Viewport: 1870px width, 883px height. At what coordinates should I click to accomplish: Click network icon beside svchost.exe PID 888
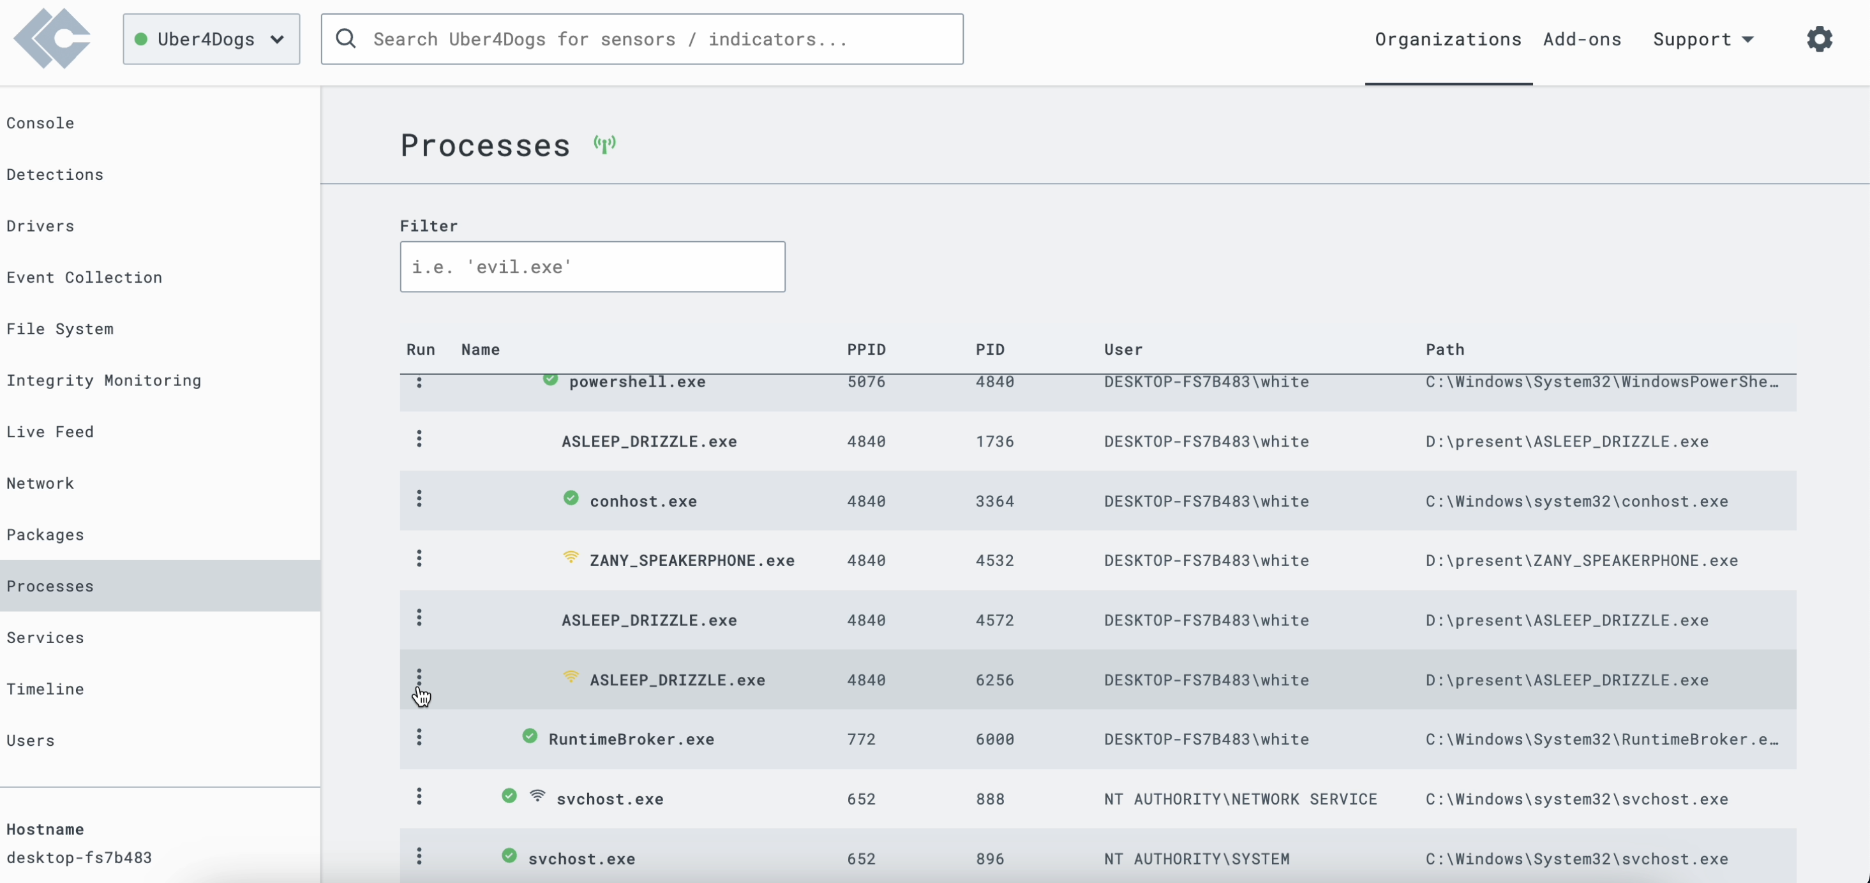[x=537, y=796]
